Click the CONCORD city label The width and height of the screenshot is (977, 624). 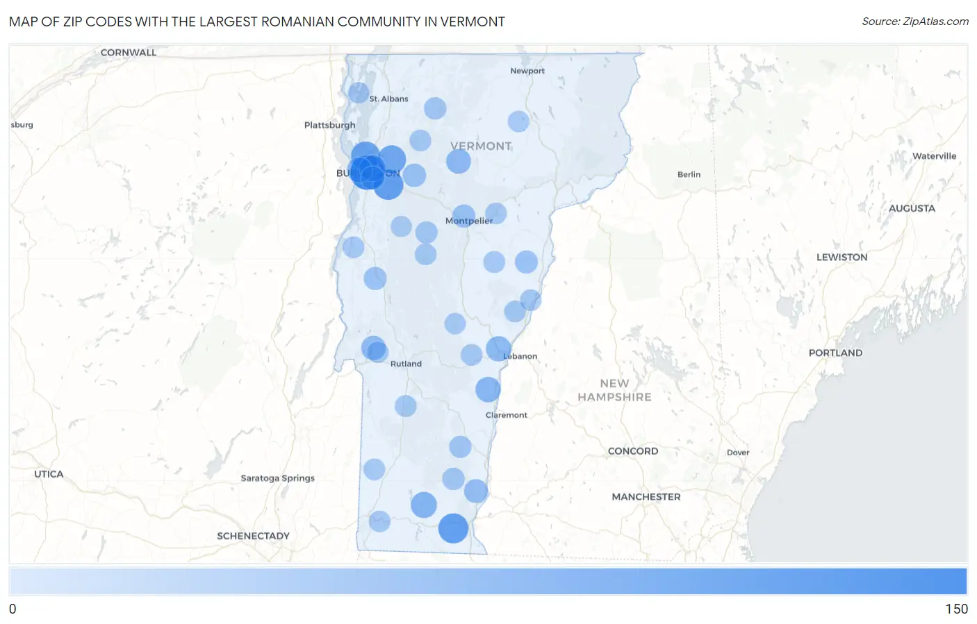coord(633,451)
